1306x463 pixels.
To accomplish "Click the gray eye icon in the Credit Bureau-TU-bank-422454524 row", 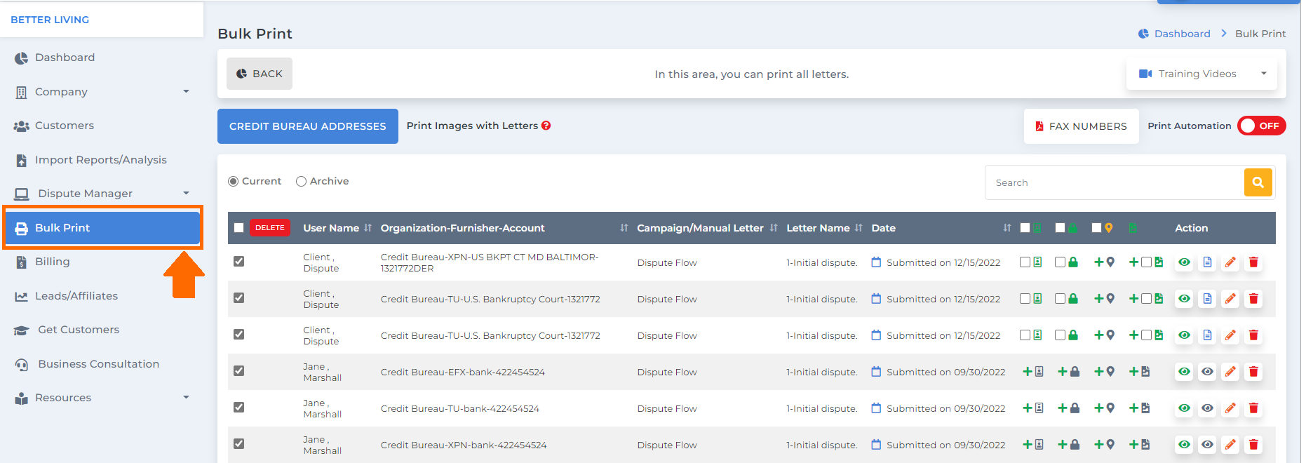I will (1207, 408).
